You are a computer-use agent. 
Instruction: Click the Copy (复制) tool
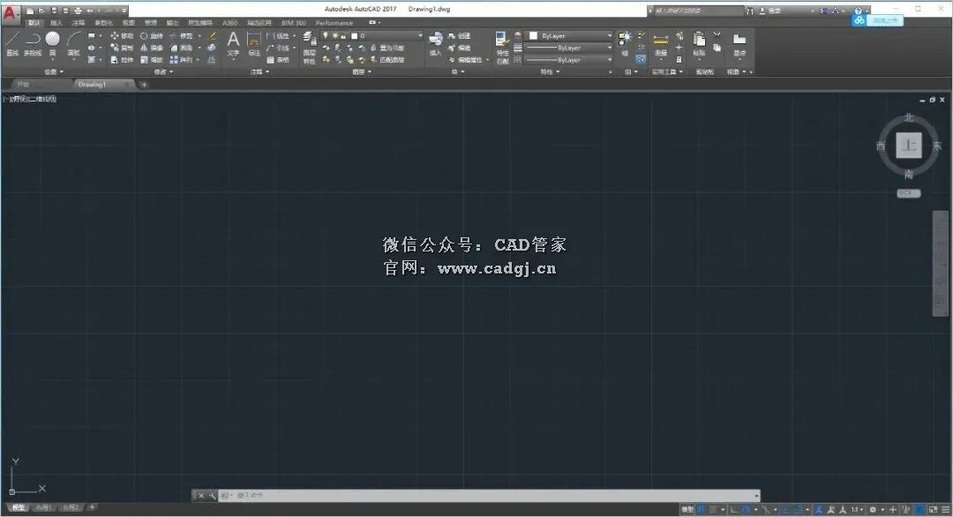tap(122, 48)
